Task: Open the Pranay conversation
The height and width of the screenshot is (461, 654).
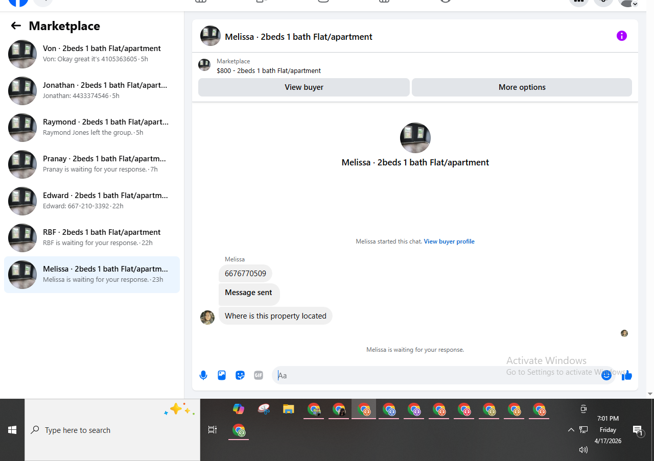Action: click(92, 164)
